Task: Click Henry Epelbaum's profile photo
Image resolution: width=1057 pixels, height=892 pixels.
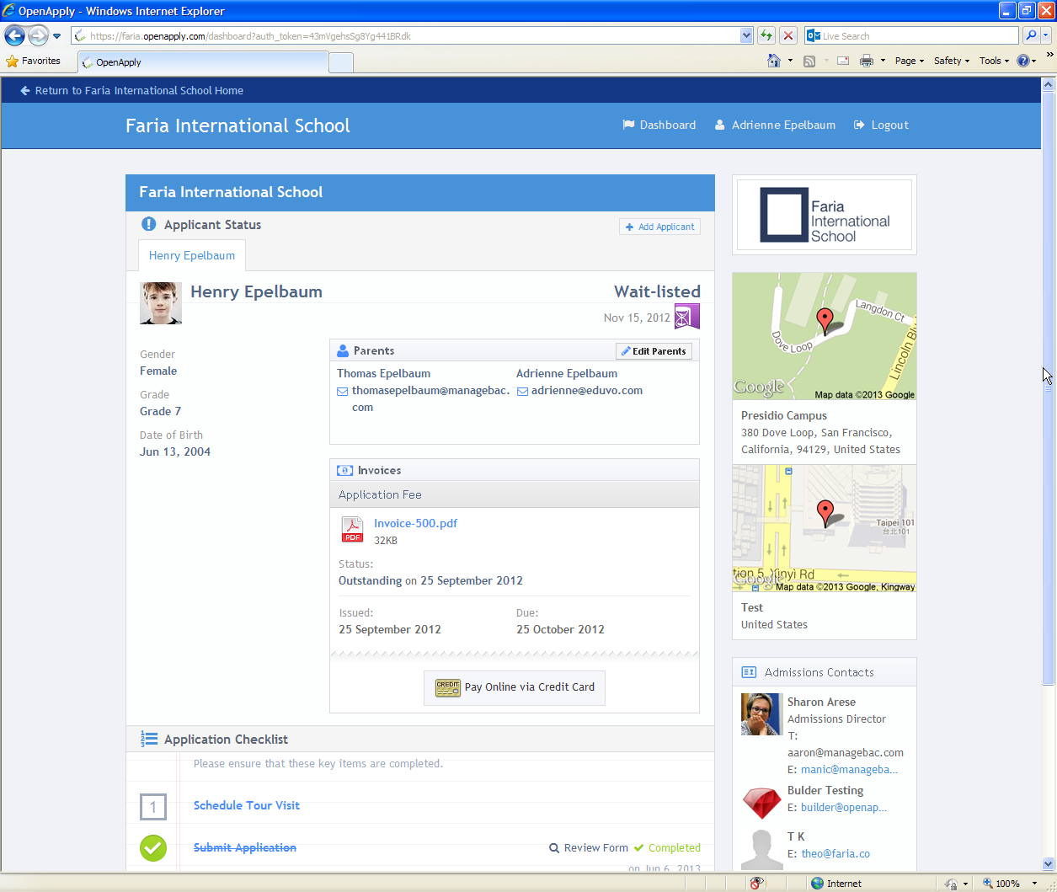Action: 161,303
